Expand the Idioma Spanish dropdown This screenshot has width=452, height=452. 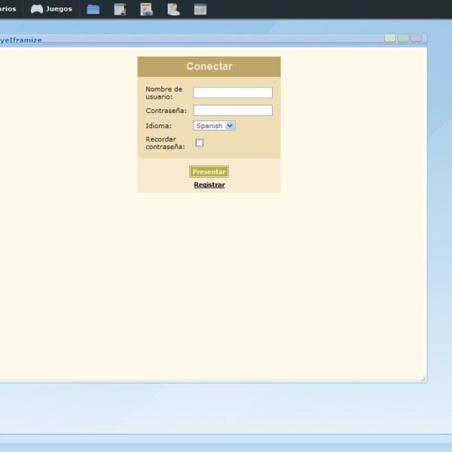215,126
